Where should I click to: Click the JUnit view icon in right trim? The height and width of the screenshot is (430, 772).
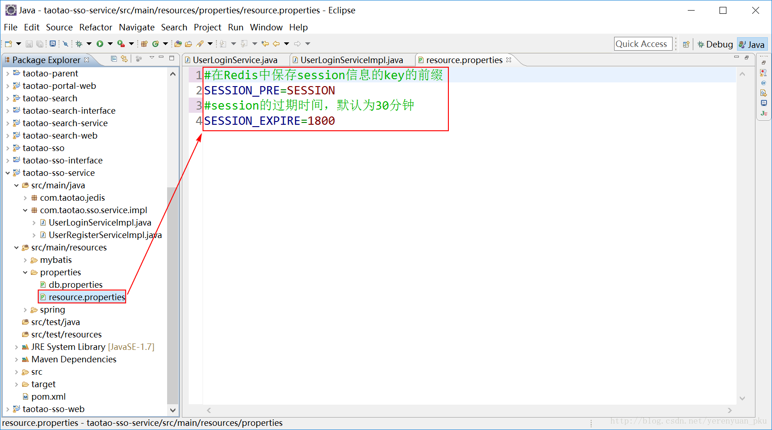click(x=764, y=113)
